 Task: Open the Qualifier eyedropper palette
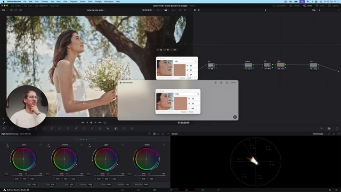click(x=76, y=129)
